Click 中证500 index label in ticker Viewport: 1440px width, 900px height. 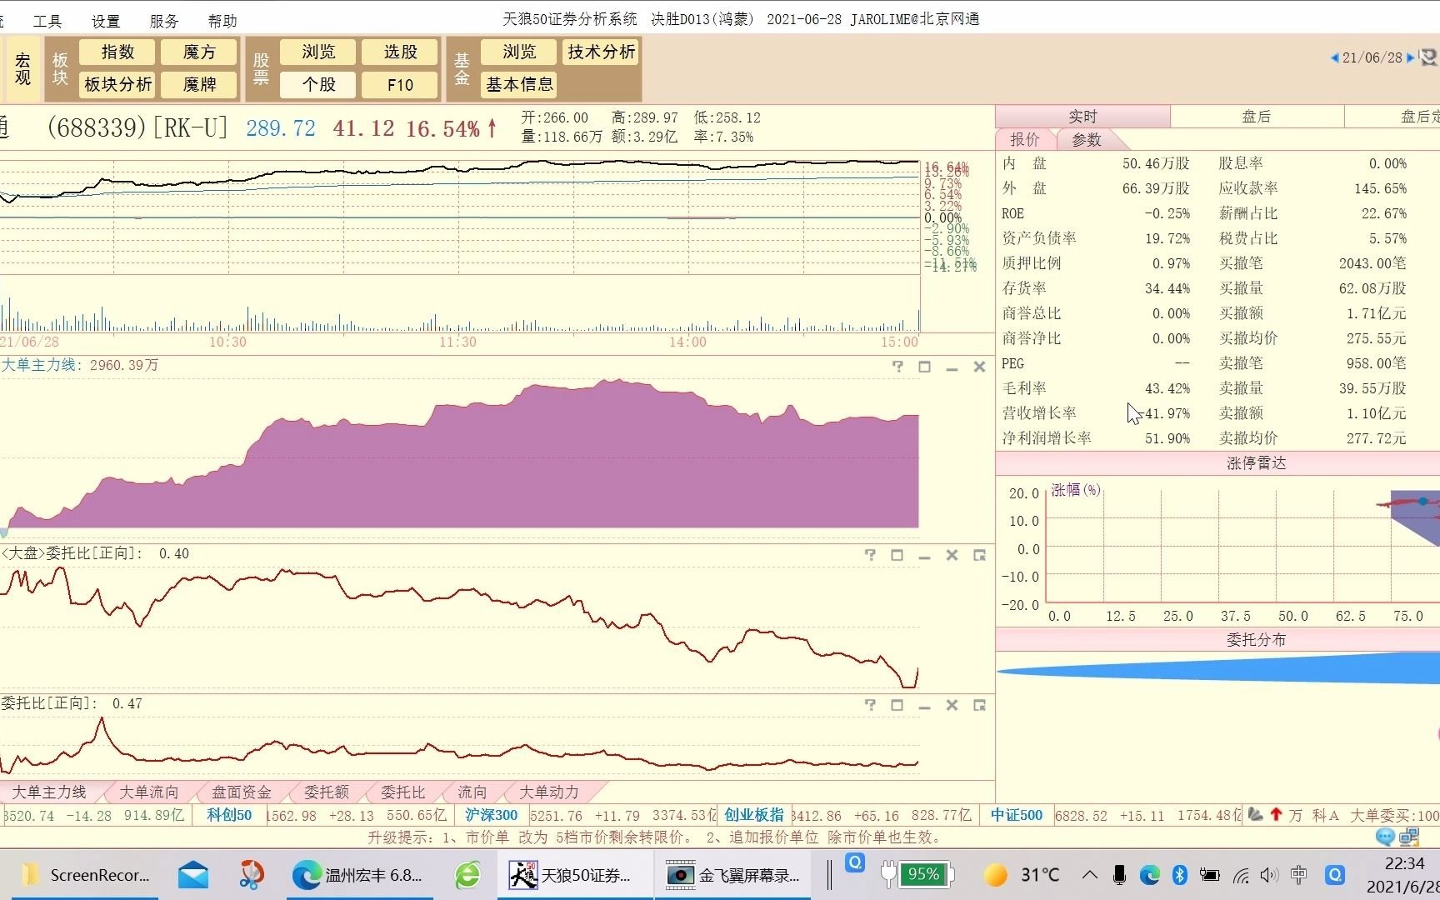click(1017, 815)
